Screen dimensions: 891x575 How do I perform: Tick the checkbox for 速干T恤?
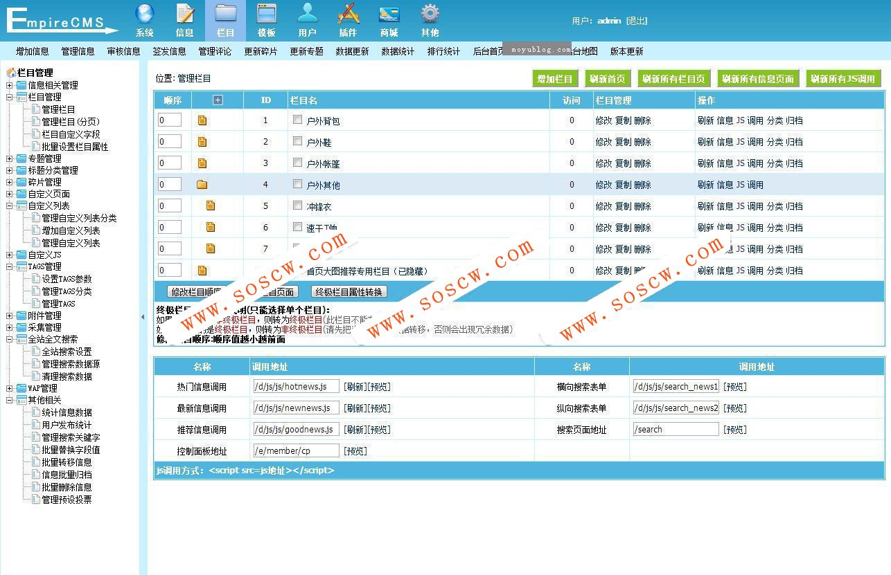point(298,227)
